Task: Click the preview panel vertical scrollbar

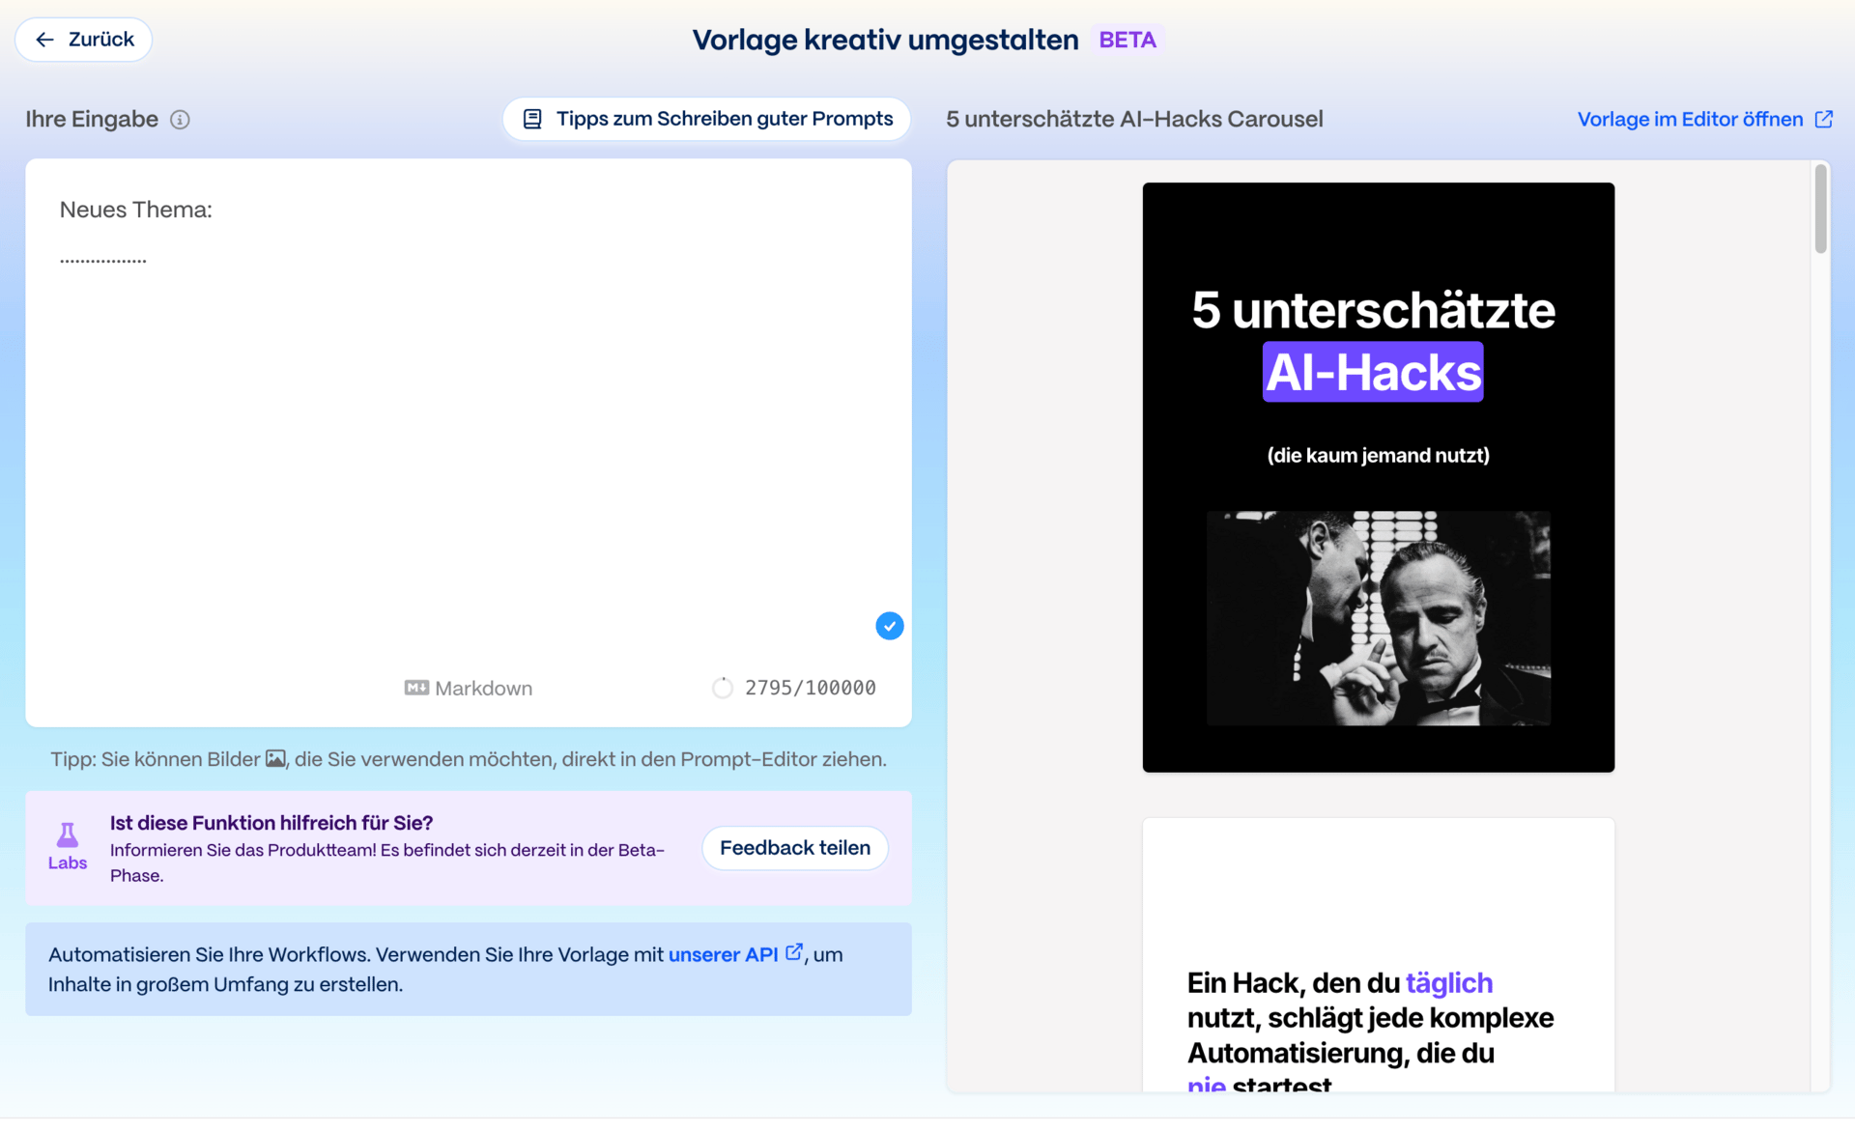Action: [x=1820, y=209]
